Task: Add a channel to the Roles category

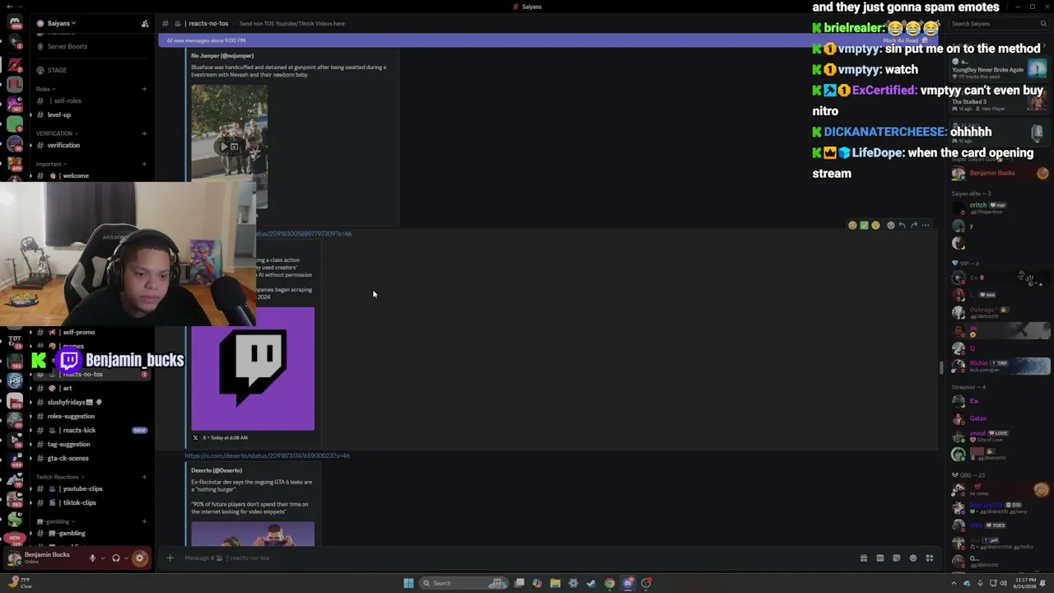Action: (x=144, y=89)
